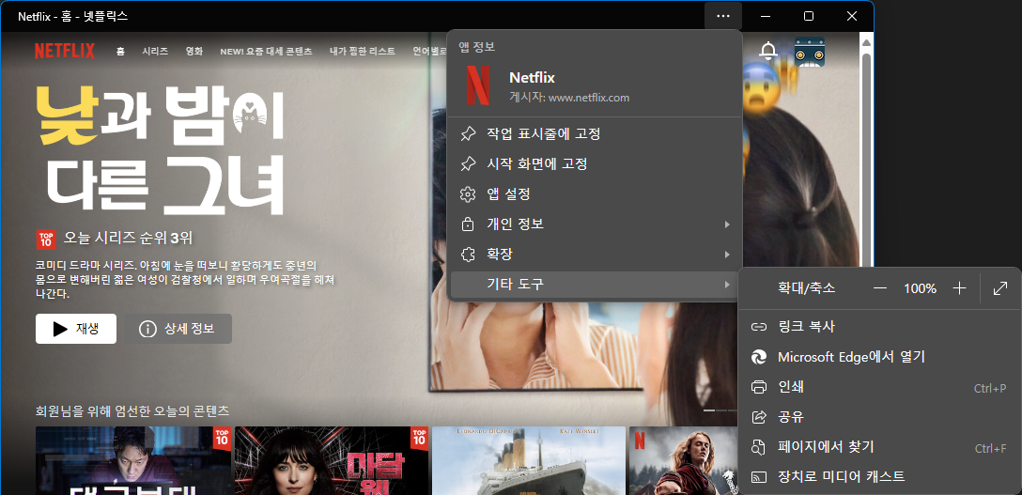Screen dimensions: 1022x495
Task: Select 시작 화면에 고정 menu entry
Action: [596, 164]
